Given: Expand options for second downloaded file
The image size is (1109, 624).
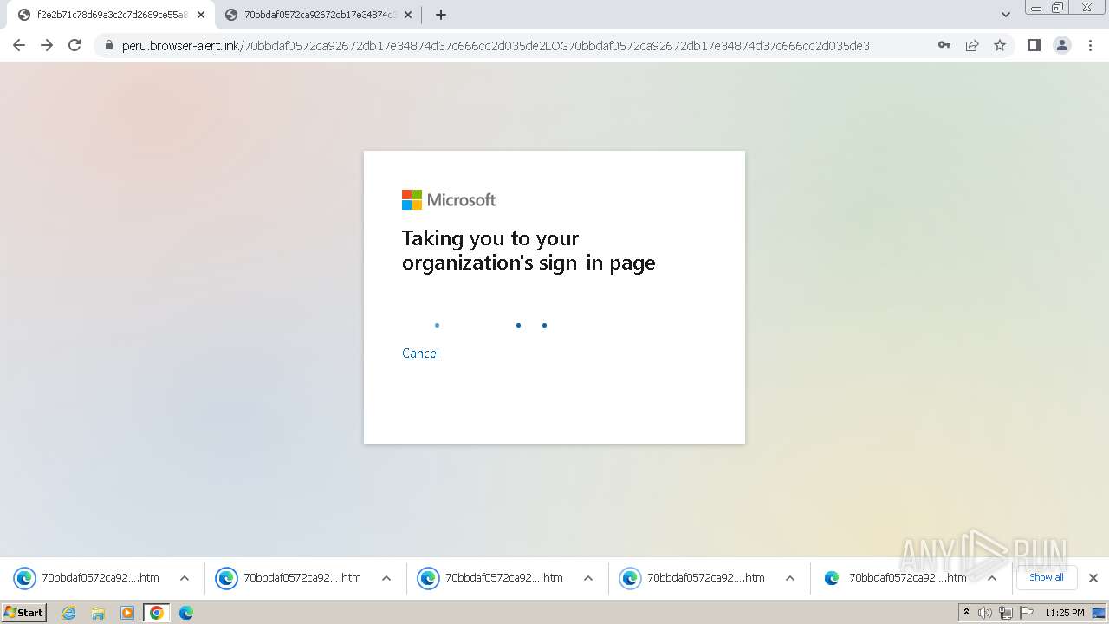Looking at the screenshot, I should pyautogui.click(x=386, y=578).
